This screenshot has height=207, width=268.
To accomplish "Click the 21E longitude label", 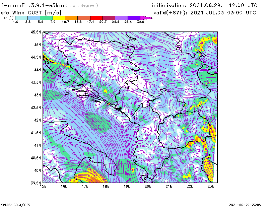I will click(x=169, y=186).
